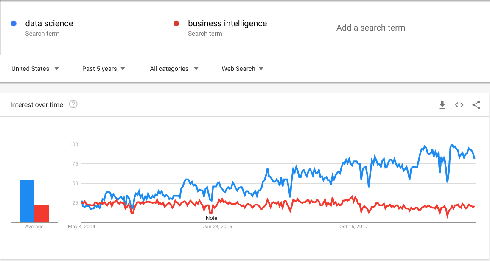Share the Interest over time chart
This screenshot has width=490, height=261.
[x=476, y=105]
